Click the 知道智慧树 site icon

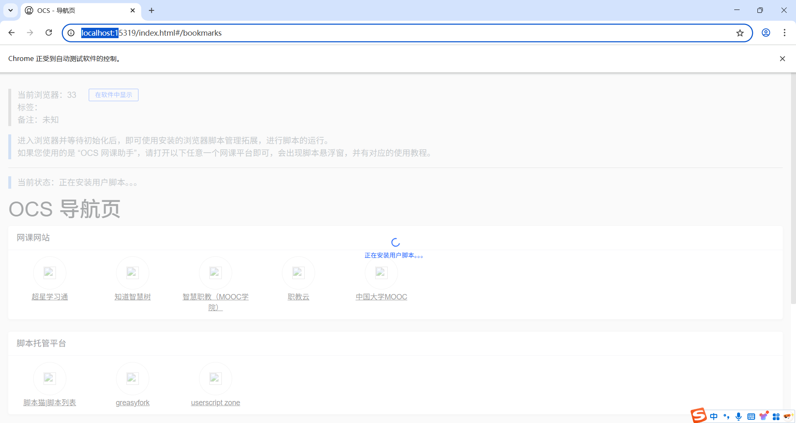(x=133, y=272)
